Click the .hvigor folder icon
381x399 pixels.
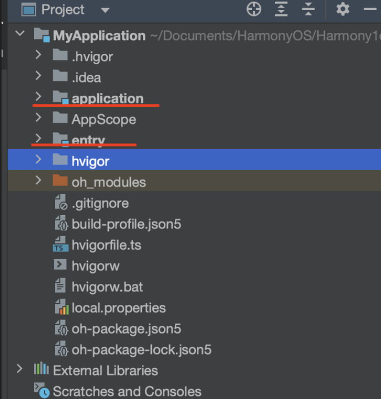click(x=60, y=54)
